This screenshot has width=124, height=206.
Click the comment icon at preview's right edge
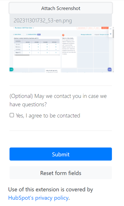tap(111, 34)
